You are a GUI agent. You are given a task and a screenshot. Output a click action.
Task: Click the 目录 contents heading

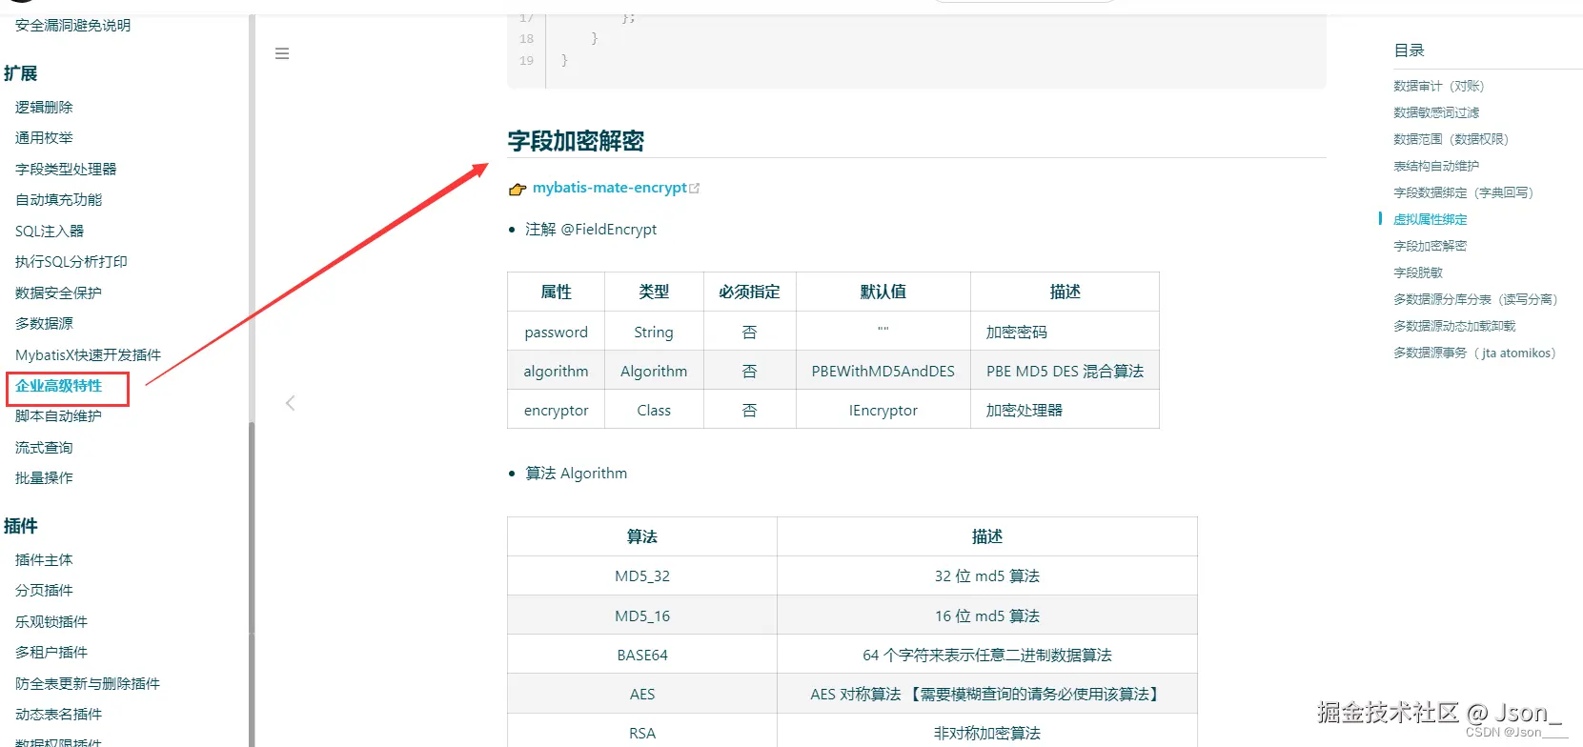tap(1409, 50)
